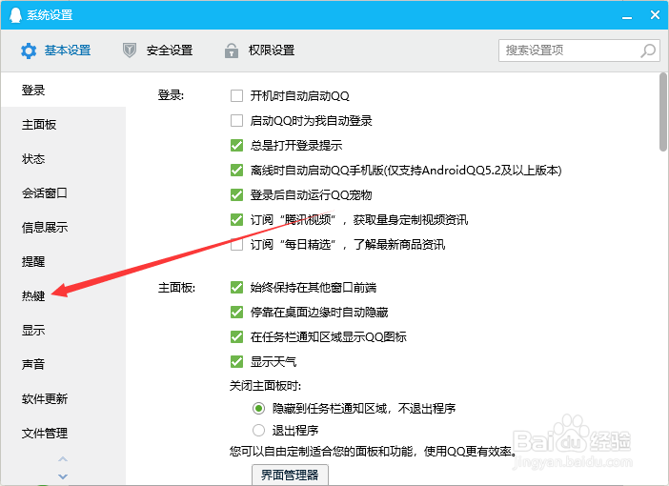
Task: Uncheck 总是打开登录提示
Action: [236, 145]
